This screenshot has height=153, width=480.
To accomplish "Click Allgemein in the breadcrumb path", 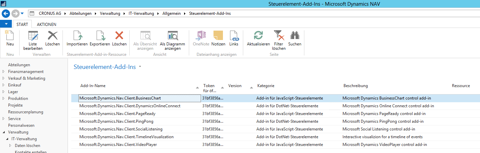I will pos(172,13).
